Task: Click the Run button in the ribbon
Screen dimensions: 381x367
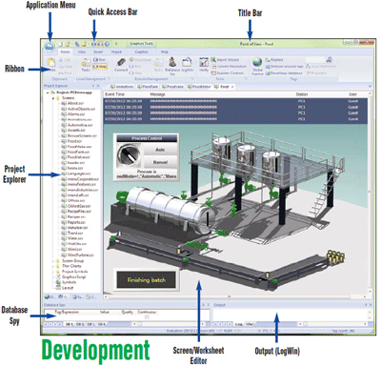Action: (x=99, y=60)
